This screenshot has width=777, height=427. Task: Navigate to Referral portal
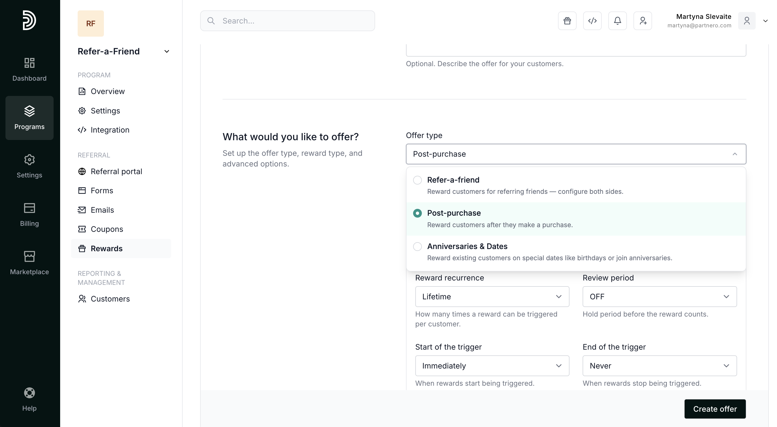pyautogui.click(x=116, y=171)
